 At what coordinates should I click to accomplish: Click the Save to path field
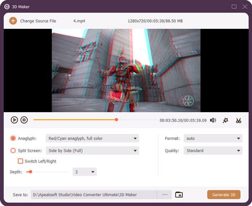pyautogui.click(x=94, y=195)
